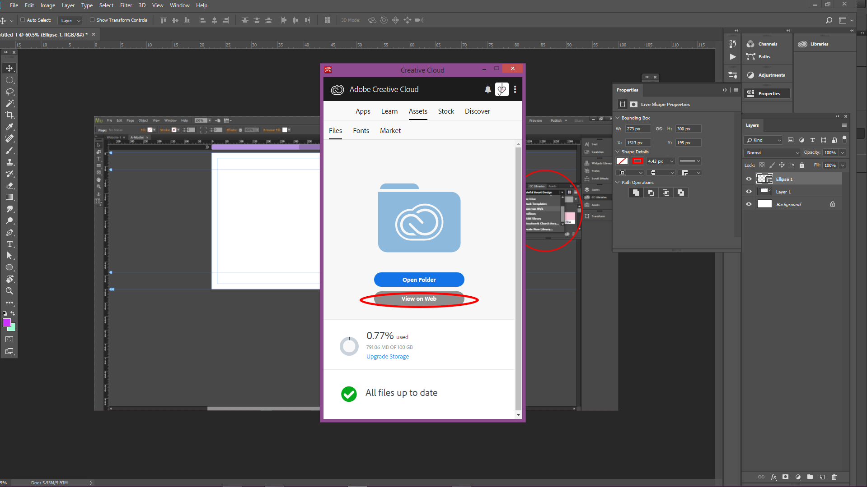Image resolution: width=867 pixels, height=487 pixels.
Task: Switch to Apps tab in Creative Cloud
Action: point(363,111)
